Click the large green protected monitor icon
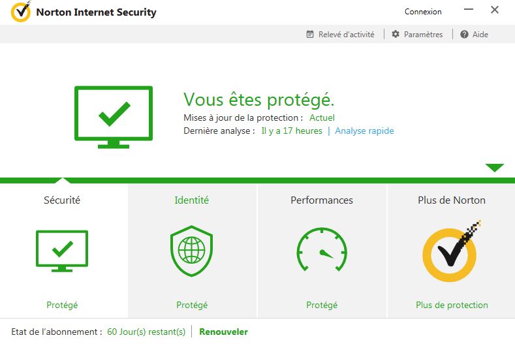 coord(114,117)
